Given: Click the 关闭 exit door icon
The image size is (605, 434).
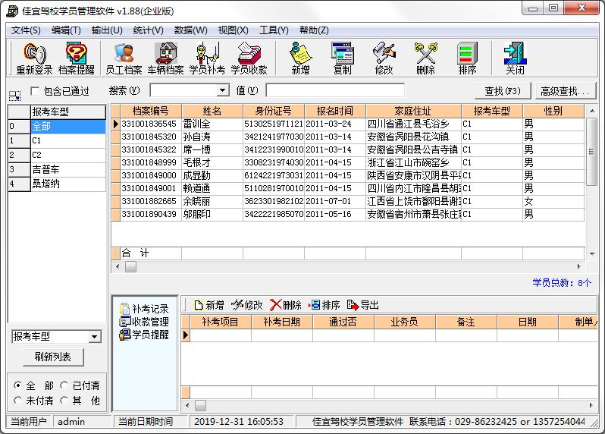Looking at the screenshot, I should pos(515,58).
